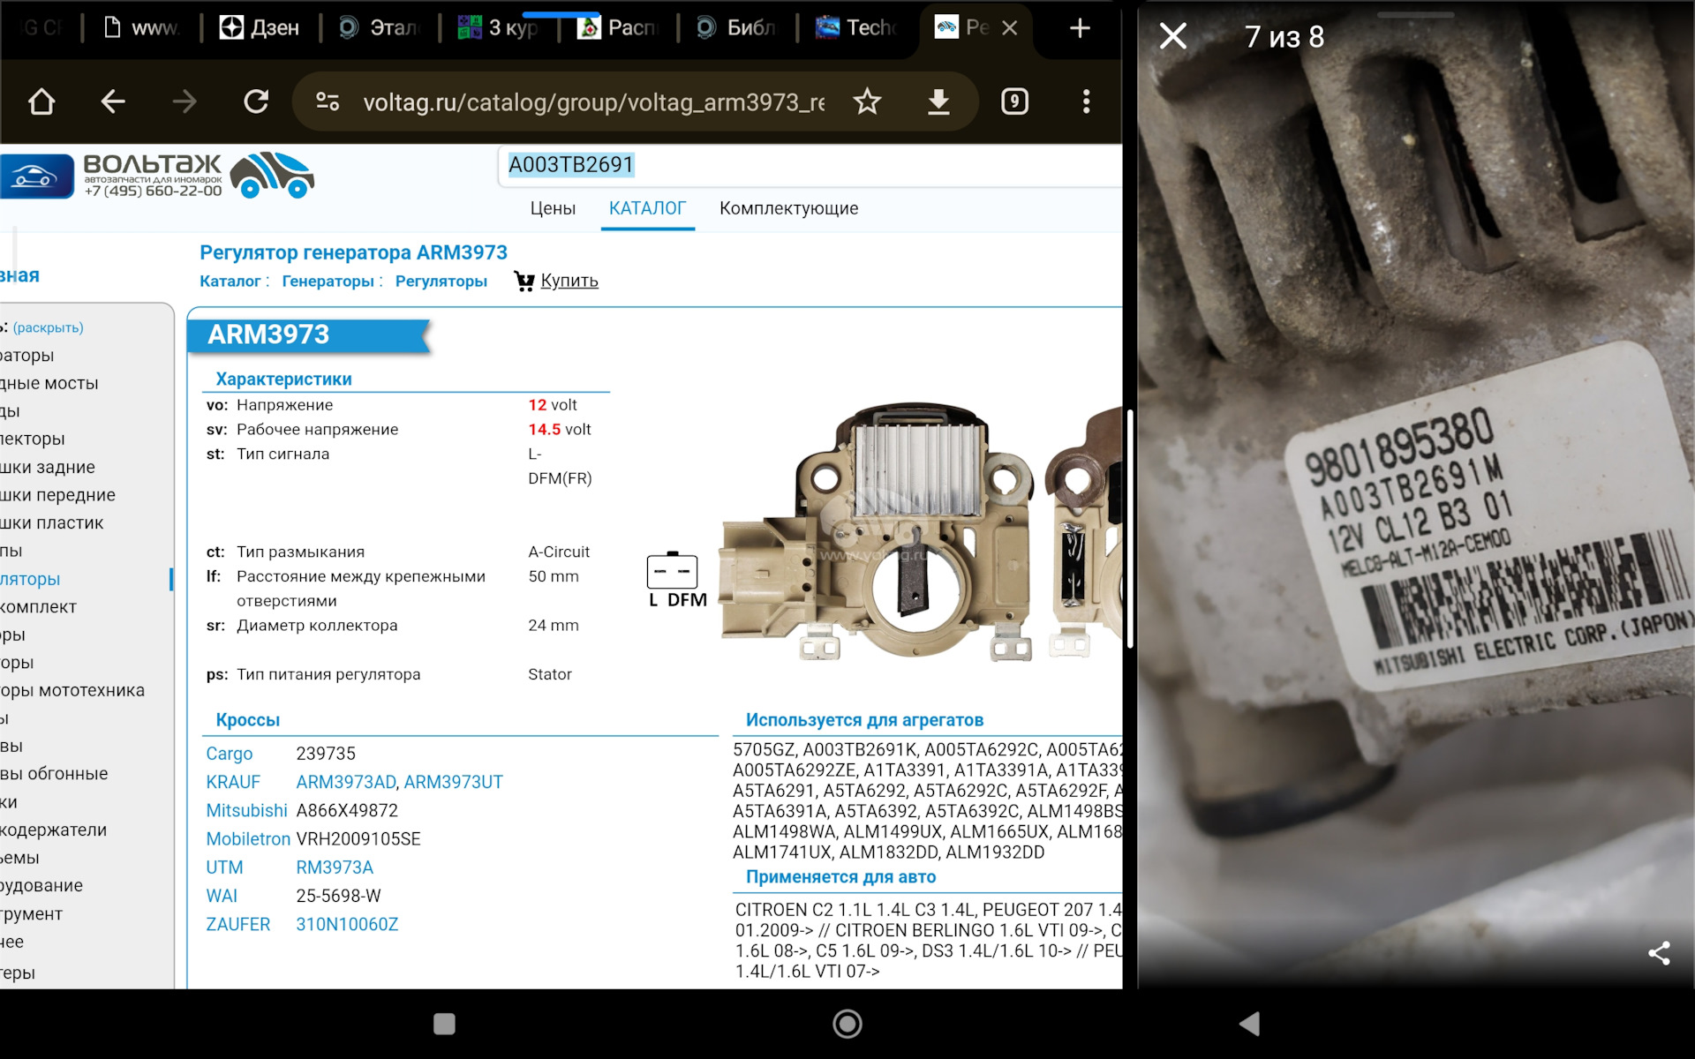1695x1059 pixels.
Task: Click the ARM3973 blue heading banner
Action: coord(308,335)
